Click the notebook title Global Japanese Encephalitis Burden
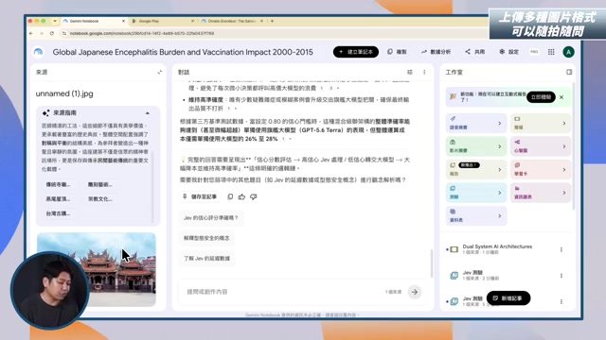The width and height of the screenshot is (606, 340). click(x=183, y=52)
